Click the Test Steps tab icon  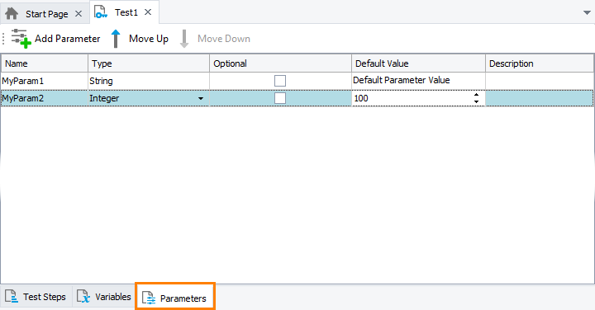pyautogui.click(x=11, y=296)
